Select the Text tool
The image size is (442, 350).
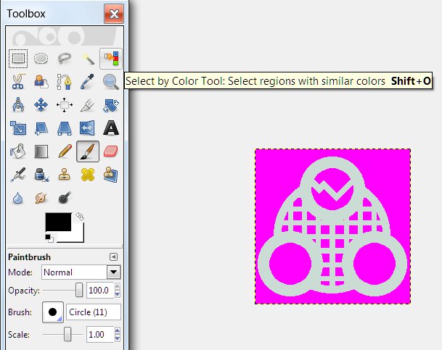[110, 128]
